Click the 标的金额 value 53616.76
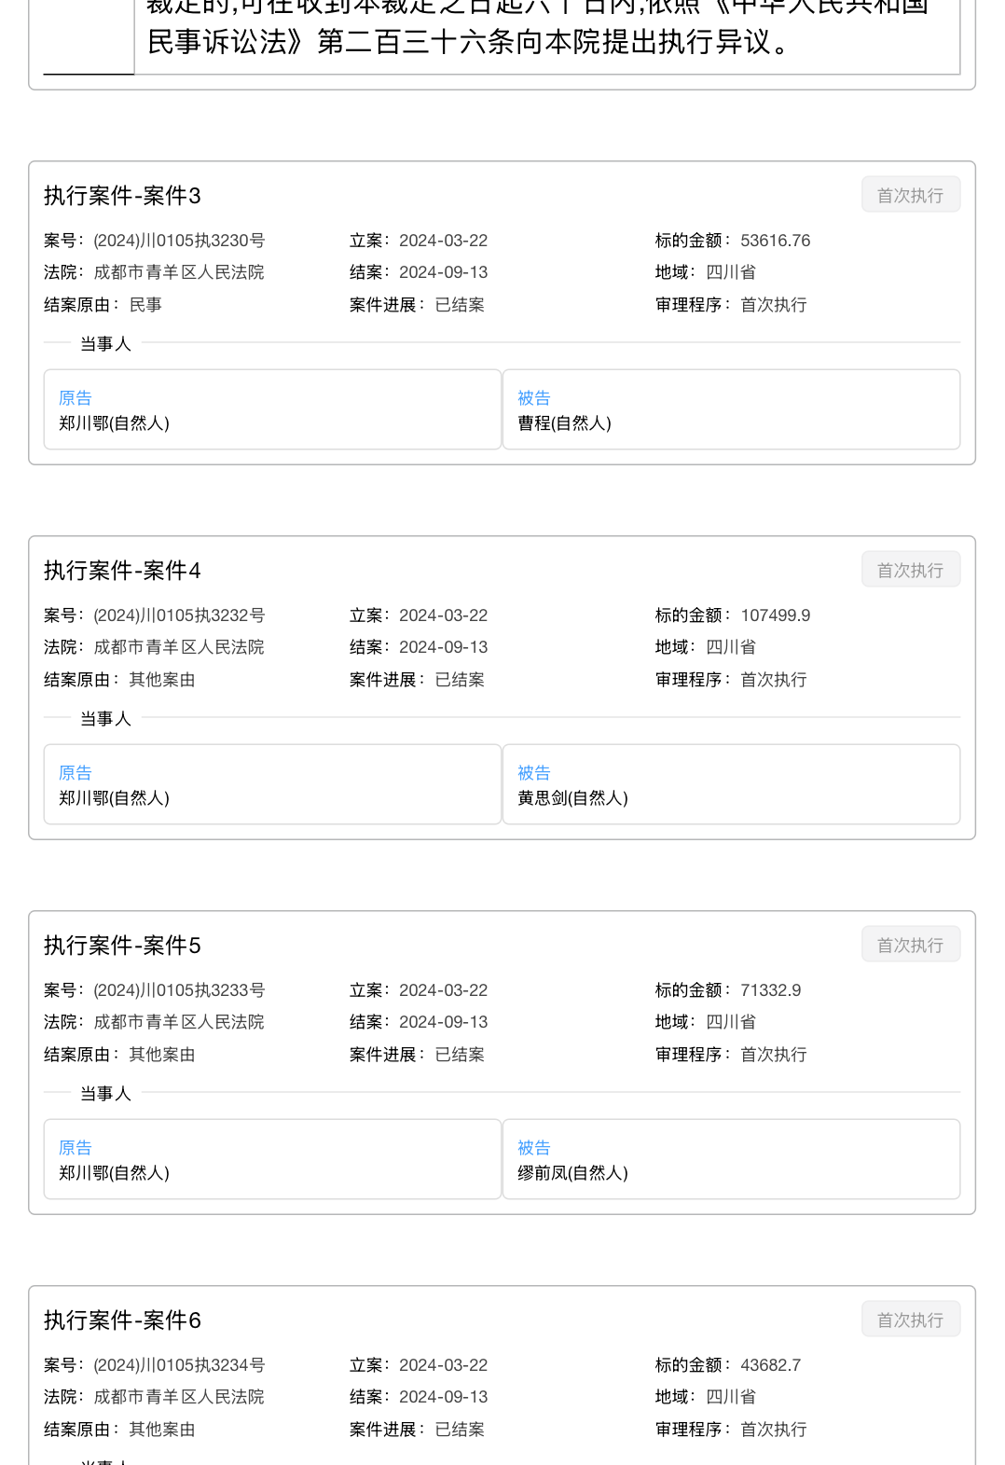1005x1465 pixels. pyautogui.click(x=775, y=241)
